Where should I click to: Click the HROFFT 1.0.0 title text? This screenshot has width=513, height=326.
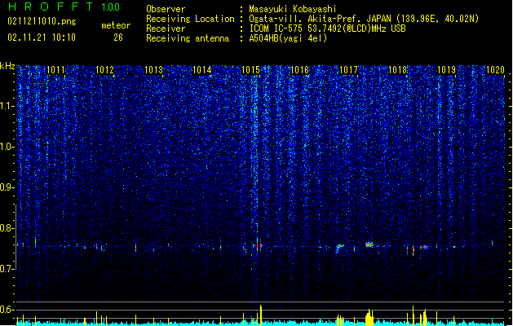point(64,7)
